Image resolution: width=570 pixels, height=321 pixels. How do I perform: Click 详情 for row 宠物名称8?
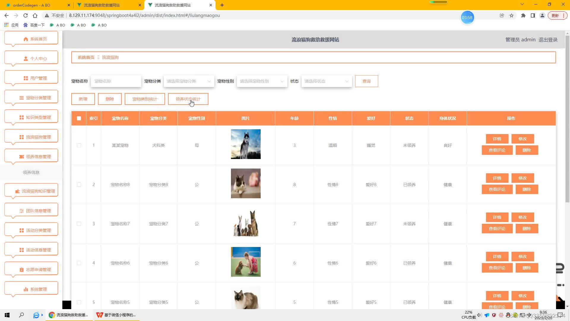497,178
